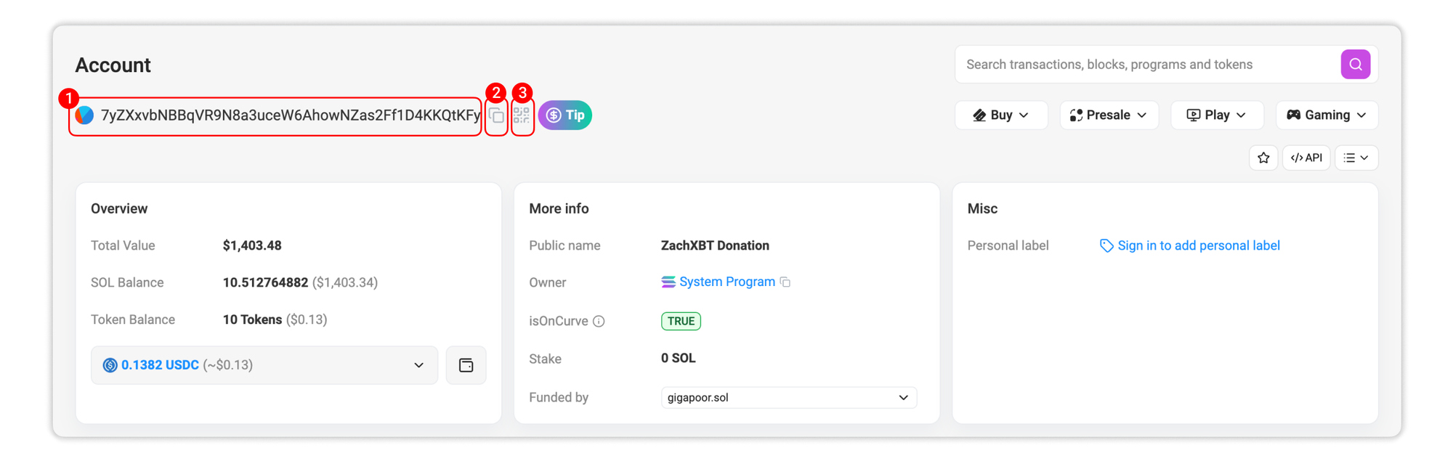
Task: Copy the System Program owner address
Action: click(x=785, y=282)
